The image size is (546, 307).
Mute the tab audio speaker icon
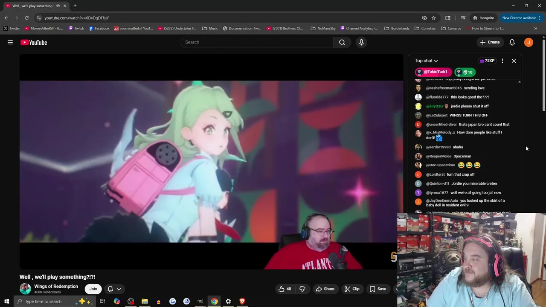click(58, 6)
